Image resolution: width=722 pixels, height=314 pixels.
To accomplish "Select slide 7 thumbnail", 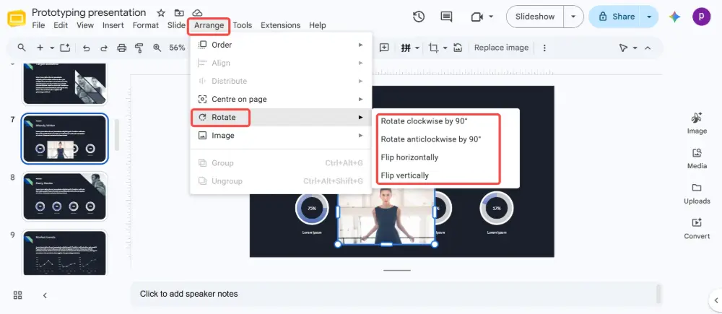I will [x=64, y=139].
